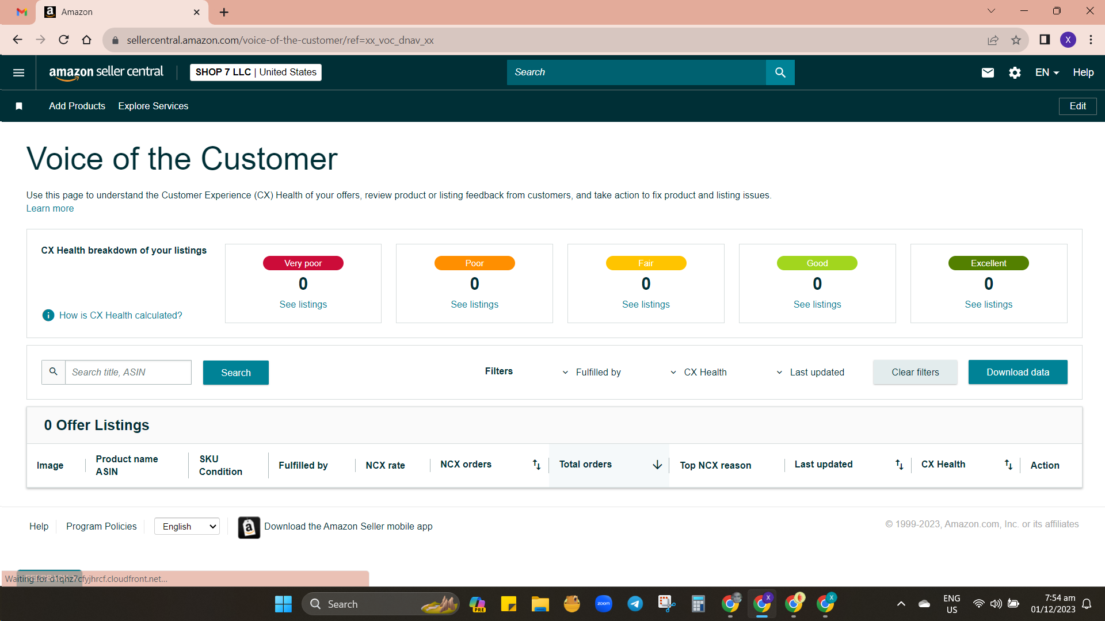Click the Amazon Seller mobile app icon
Screen dimensions: 1105x621
click(x=249, y=527)
